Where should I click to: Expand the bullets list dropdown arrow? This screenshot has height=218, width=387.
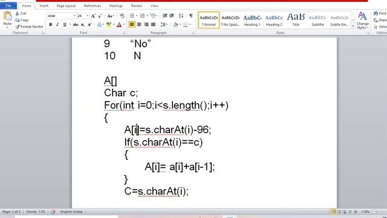137,16
